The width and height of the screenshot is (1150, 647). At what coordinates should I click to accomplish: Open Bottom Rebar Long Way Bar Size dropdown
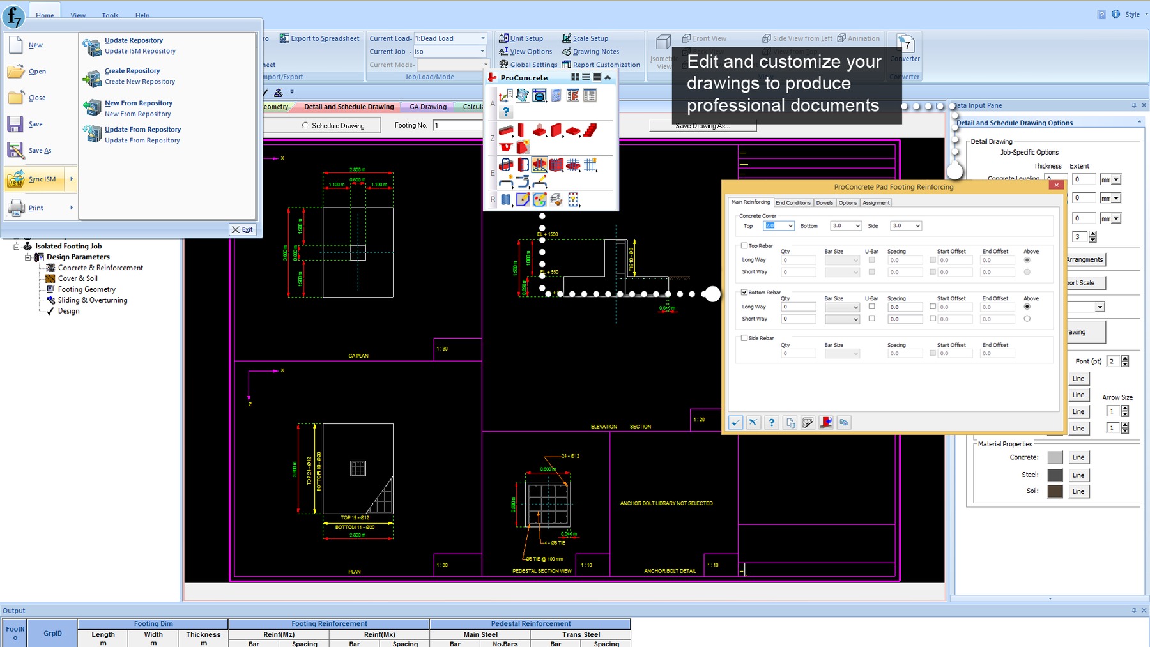pos(855,307)
